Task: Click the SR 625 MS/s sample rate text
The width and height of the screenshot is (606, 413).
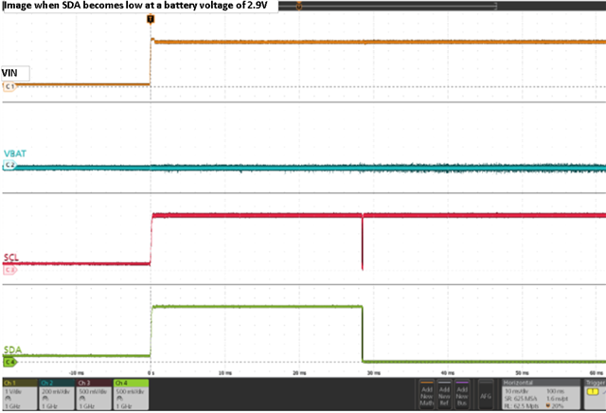Action: point(521,398)
